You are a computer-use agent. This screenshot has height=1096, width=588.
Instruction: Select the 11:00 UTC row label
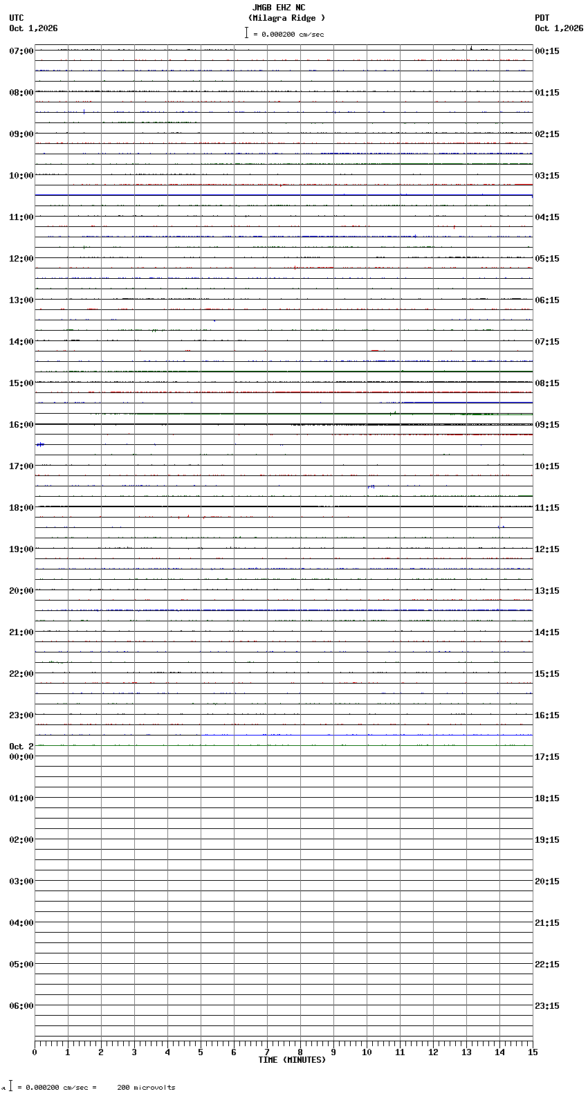click(x=21, y=217)
